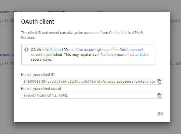Viewport: 181px width, 134px height.
Task: Click the Key column header behind the dialog
Action: (101, 11)
